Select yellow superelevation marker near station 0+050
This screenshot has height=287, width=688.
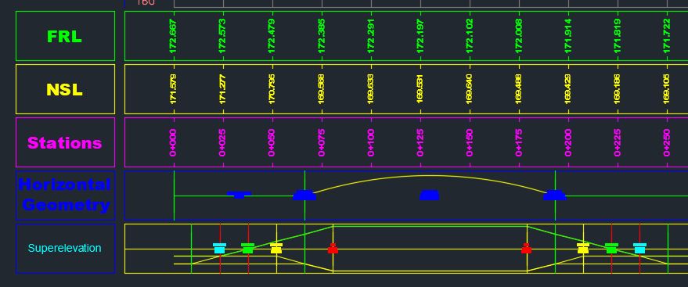coord(276,249)
